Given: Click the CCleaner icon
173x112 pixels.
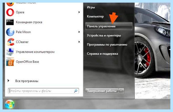Looking at the screenshot, I should [10, 42].
